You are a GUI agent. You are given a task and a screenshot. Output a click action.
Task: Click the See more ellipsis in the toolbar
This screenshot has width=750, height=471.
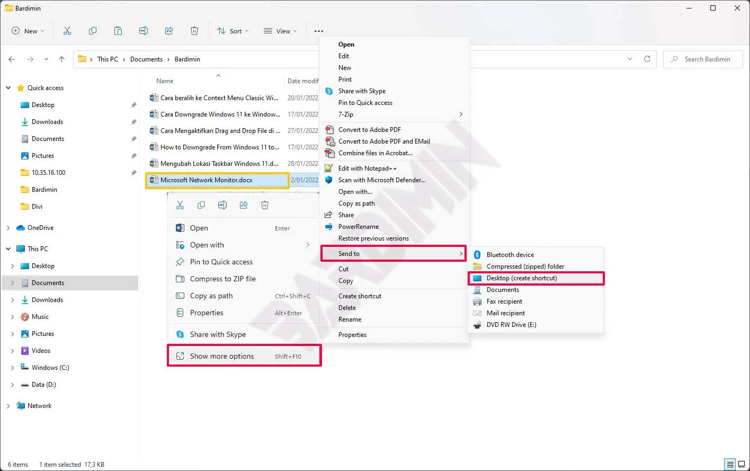click(318, 31)
